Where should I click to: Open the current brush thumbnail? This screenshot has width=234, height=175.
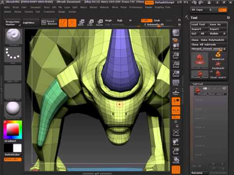13,37
